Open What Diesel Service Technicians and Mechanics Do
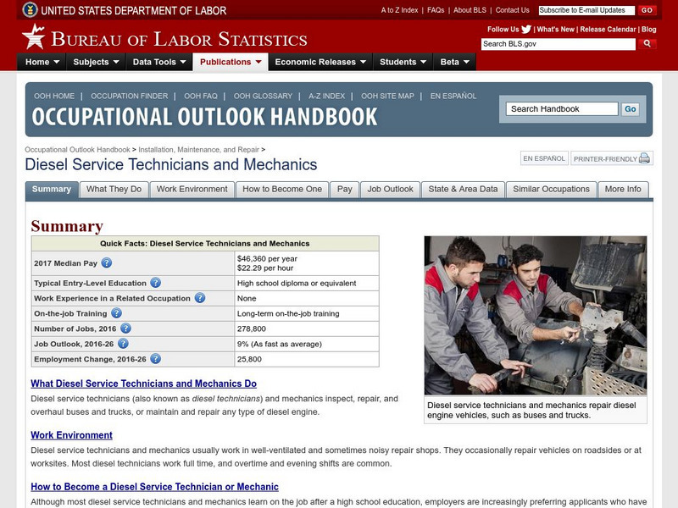678x508 pixels. coord(143,384)
